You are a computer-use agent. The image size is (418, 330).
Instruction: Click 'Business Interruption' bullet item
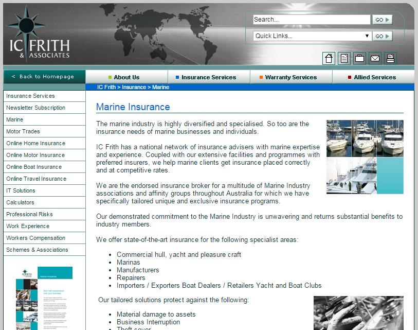click(148, 322)
